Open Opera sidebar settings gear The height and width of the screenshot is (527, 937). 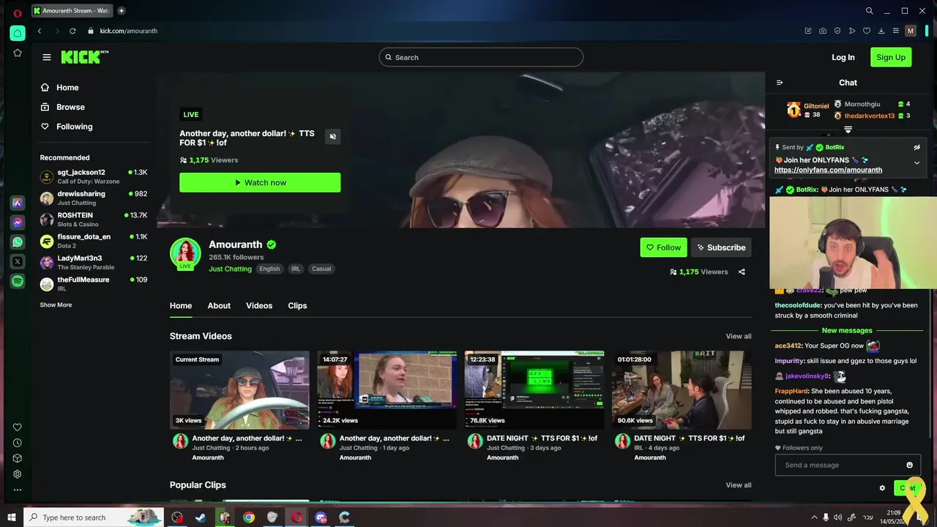[x=18, y=474]
